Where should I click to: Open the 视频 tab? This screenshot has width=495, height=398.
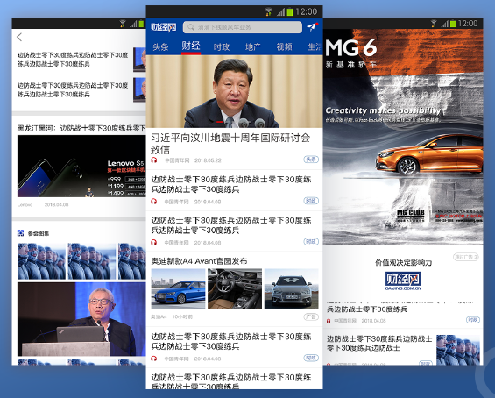284,46
